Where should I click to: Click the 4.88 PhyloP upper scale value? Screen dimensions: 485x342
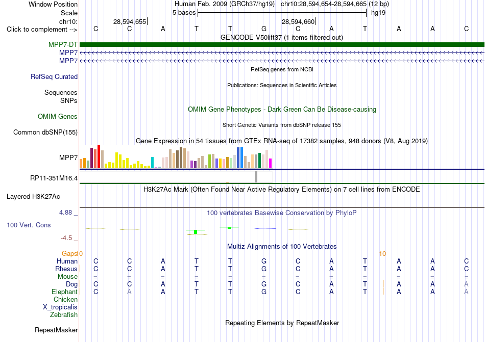(x=65, y=213)
